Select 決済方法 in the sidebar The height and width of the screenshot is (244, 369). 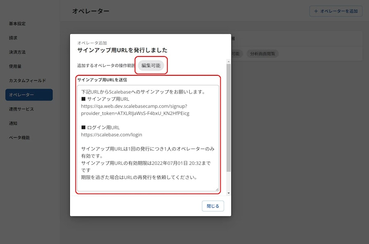(x=17, y=52)
